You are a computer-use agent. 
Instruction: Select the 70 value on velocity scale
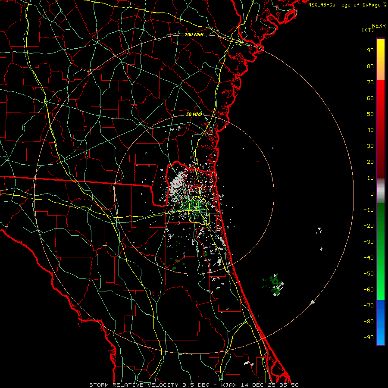370,82
